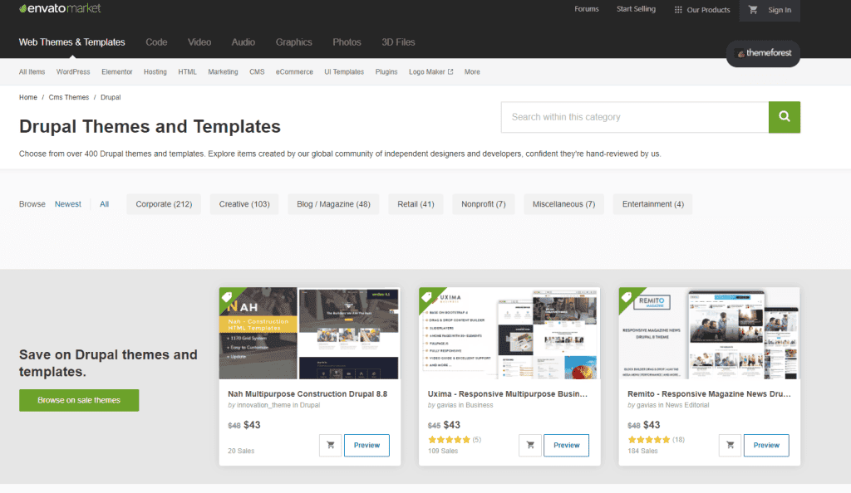
Task: Go to Home breadcrumb
Action: point(28,97)
